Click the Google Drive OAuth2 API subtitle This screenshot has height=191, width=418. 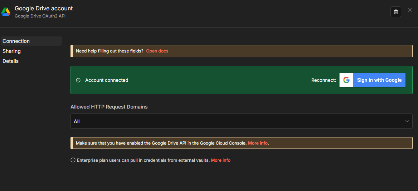coord(40,16)
